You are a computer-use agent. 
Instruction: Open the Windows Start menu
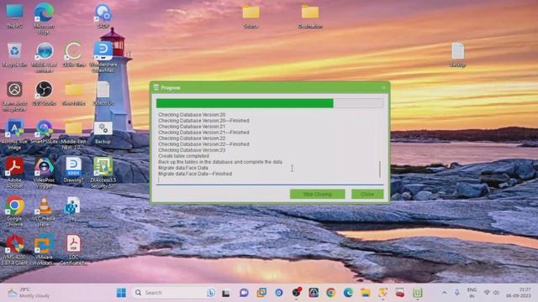point(121,293)
